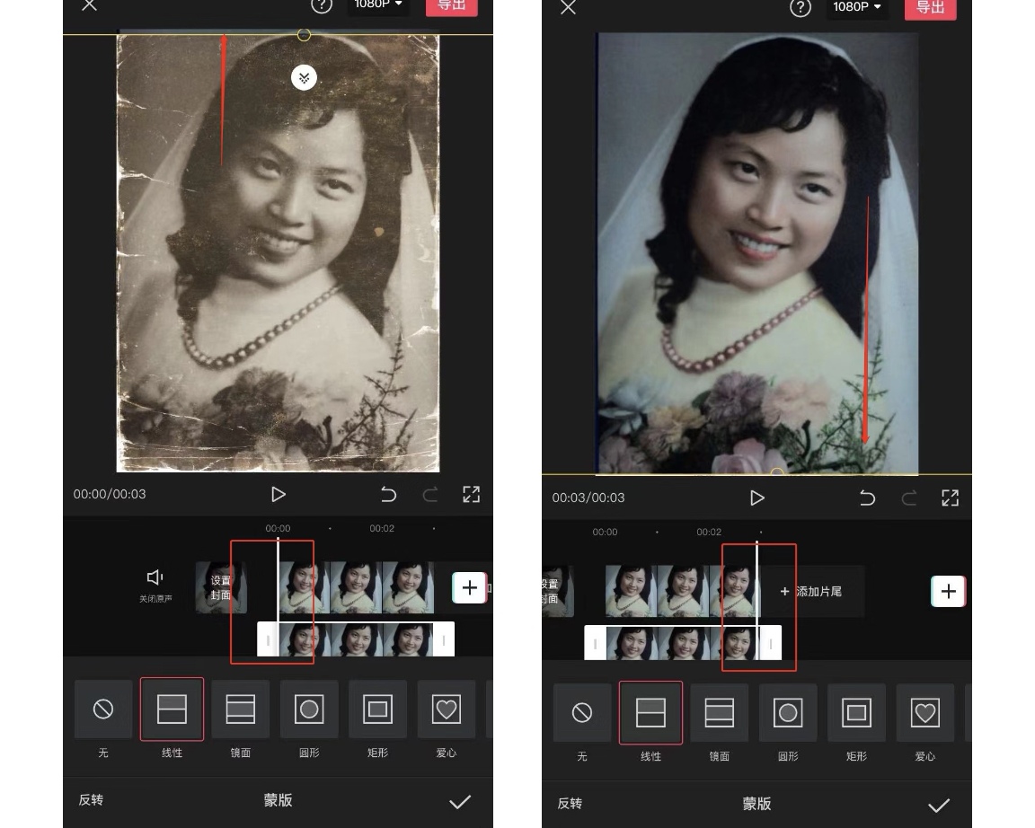Screen dimensions: 1035x828
Task: Toggle invert (反转) in the right screen
Action: point(570,804)
